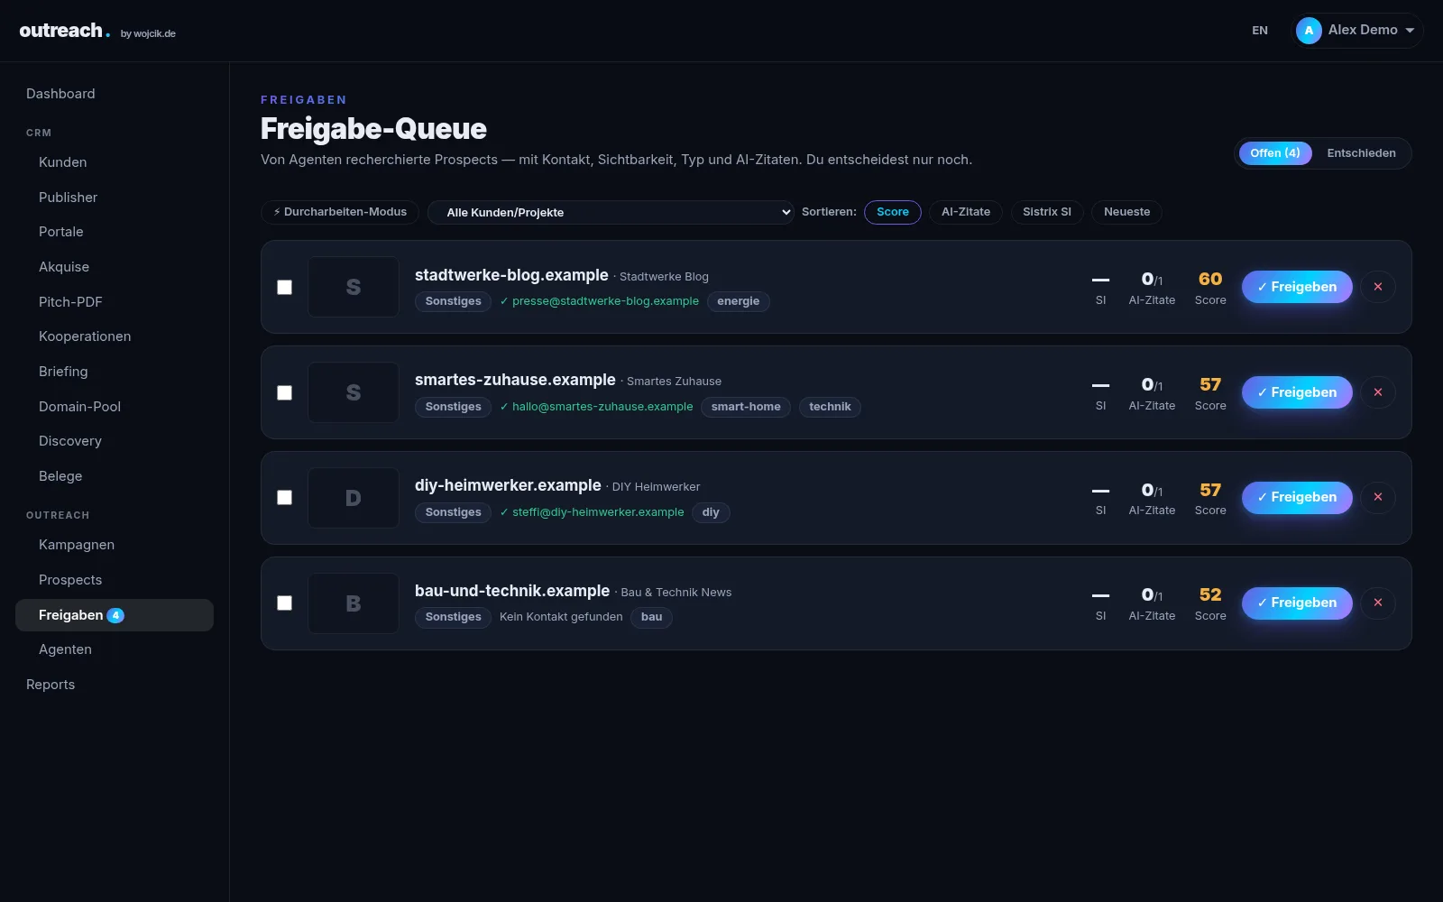This screenshot has height=902, width=1443.
Task: Approve bau-und-technik.example with Freigeben
Action: coord(1297,603)
